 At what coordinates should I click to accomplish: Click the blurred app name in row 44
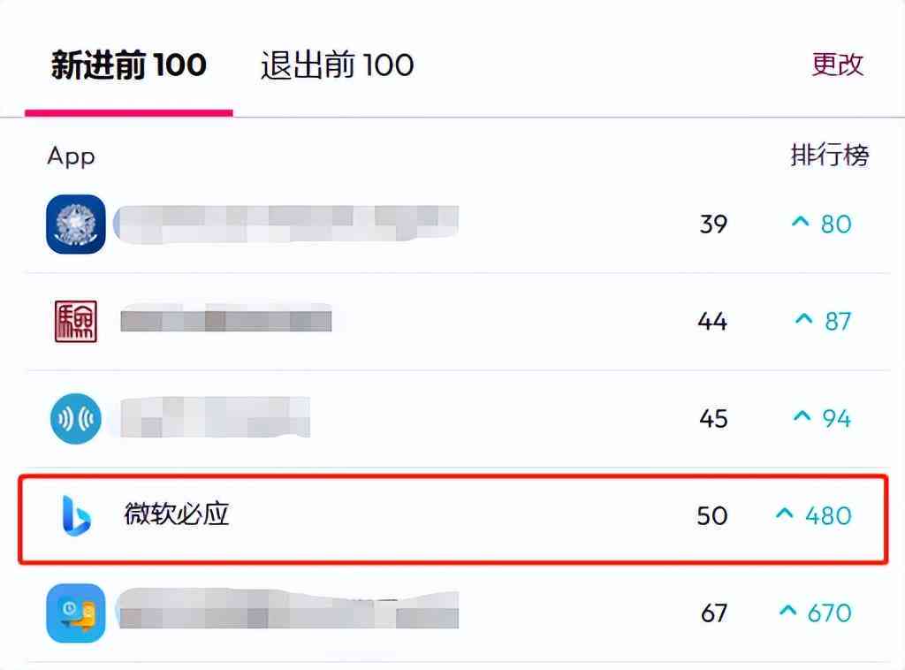226,318
